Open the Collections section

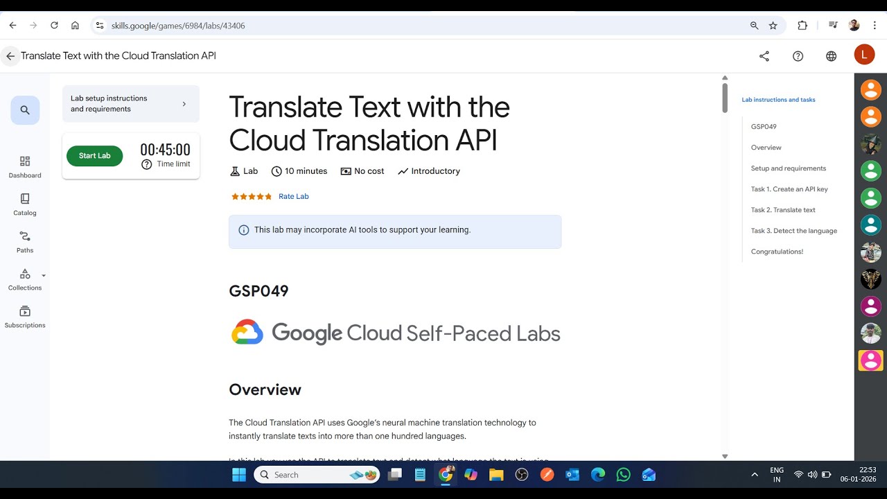[25, 279]
